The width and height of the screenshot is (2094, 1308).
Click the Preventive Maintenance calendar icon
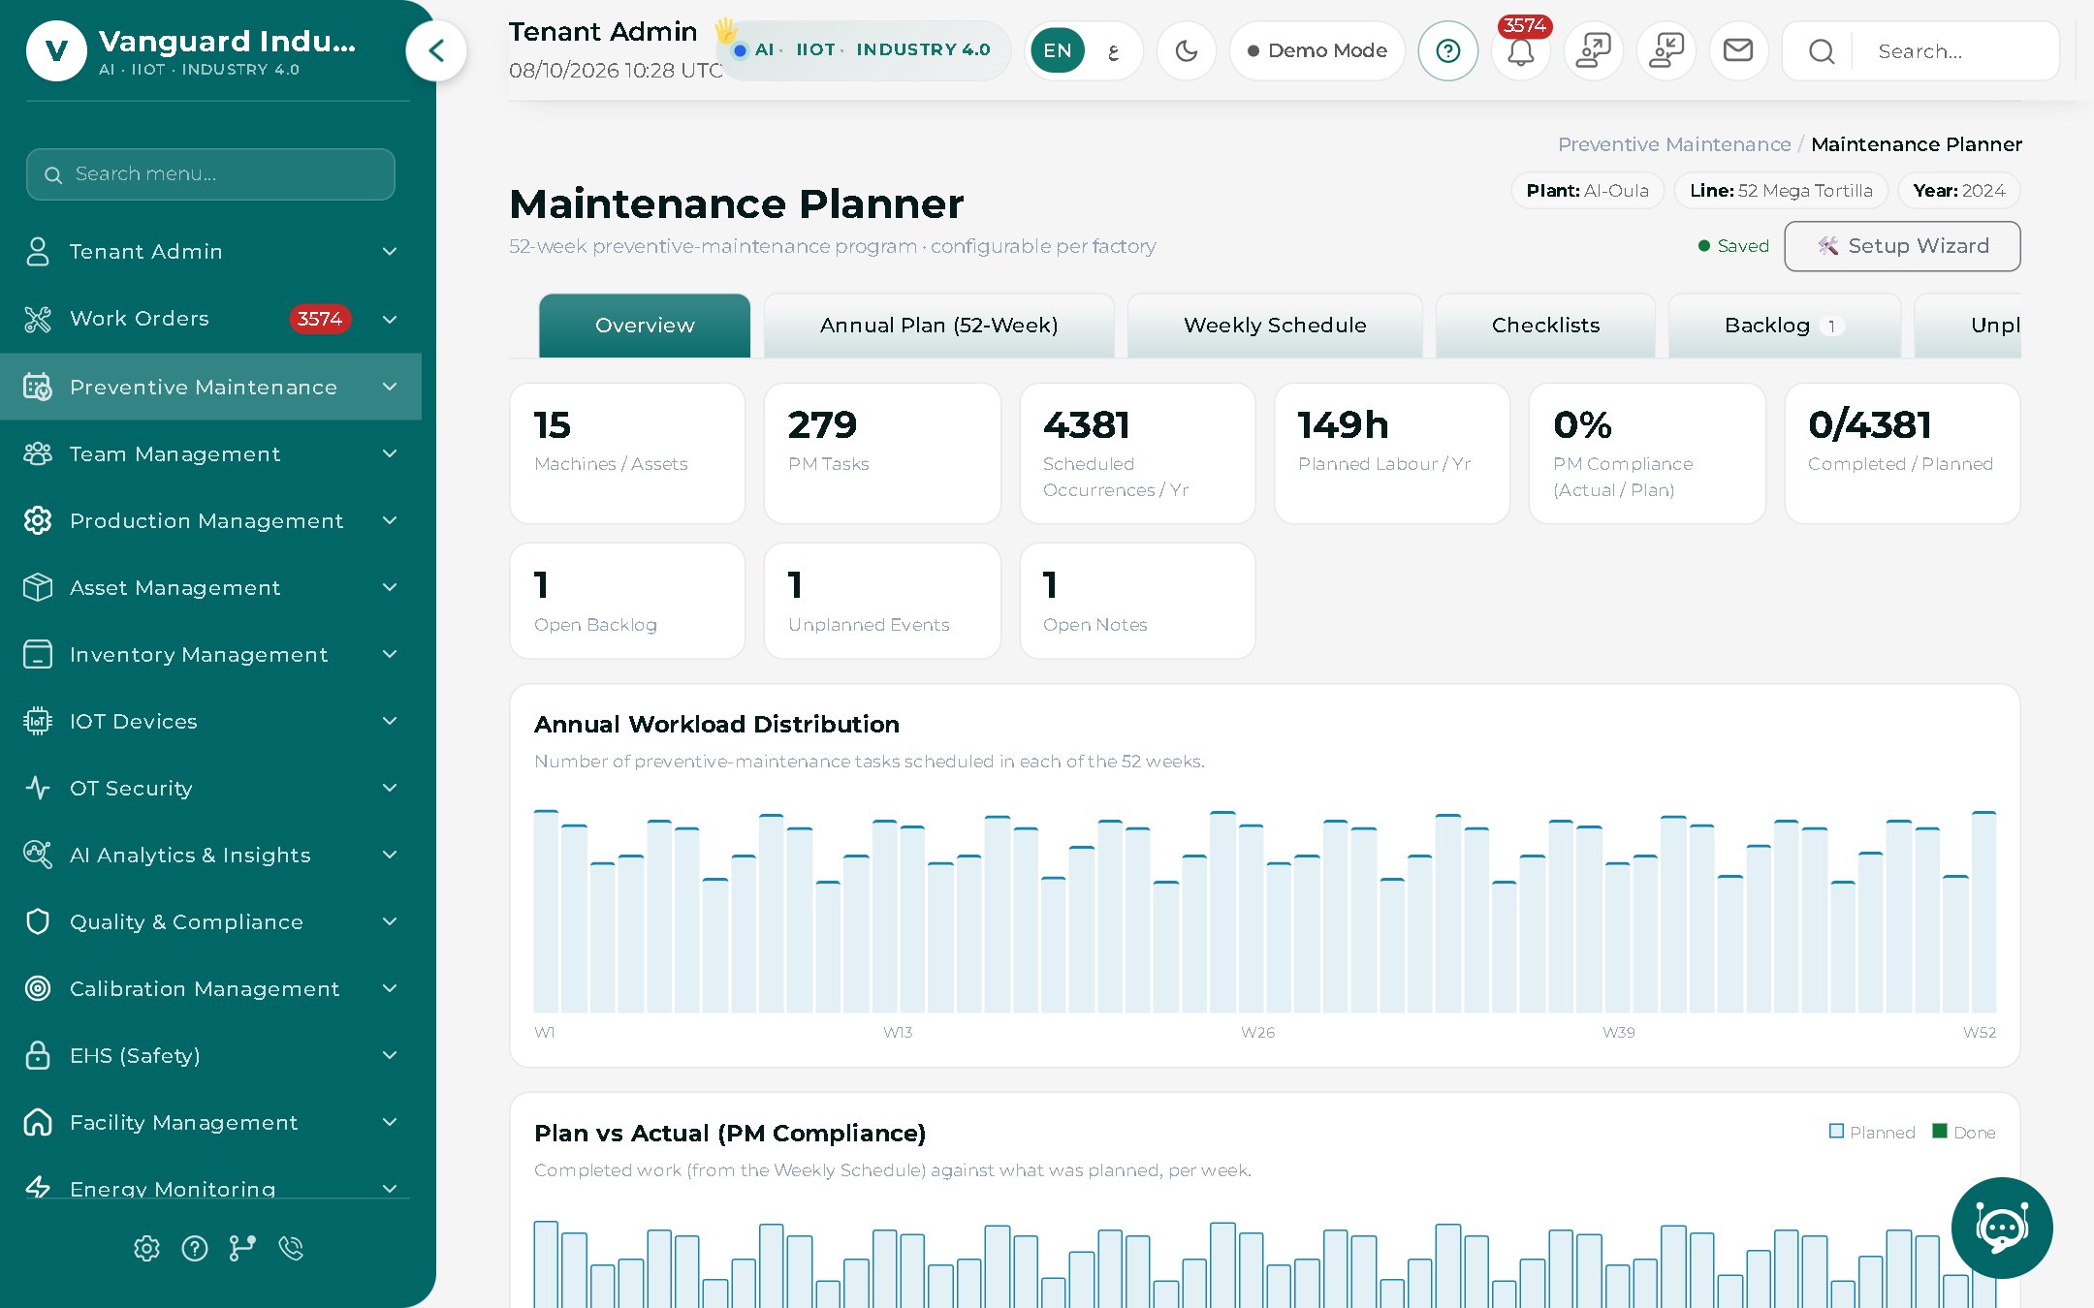(38, 387)
